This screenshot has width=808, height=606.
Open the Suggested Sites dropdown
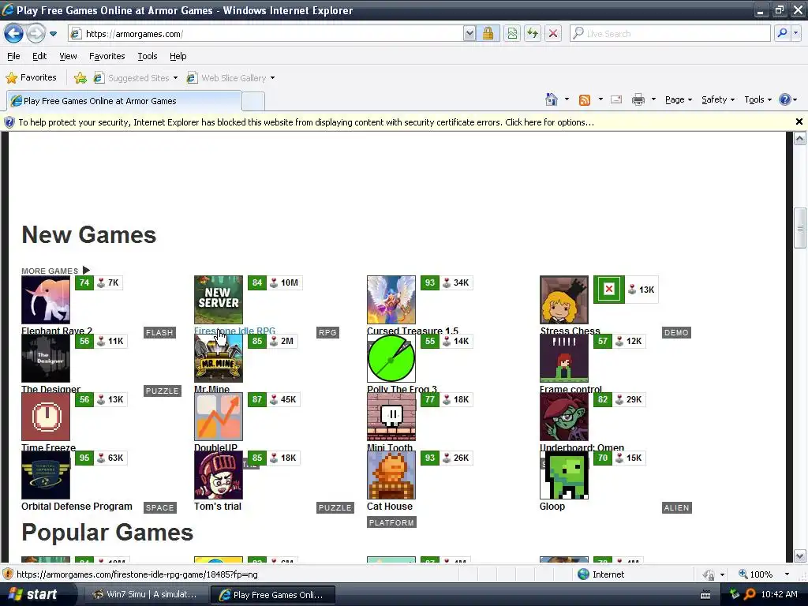click(136, 78)
